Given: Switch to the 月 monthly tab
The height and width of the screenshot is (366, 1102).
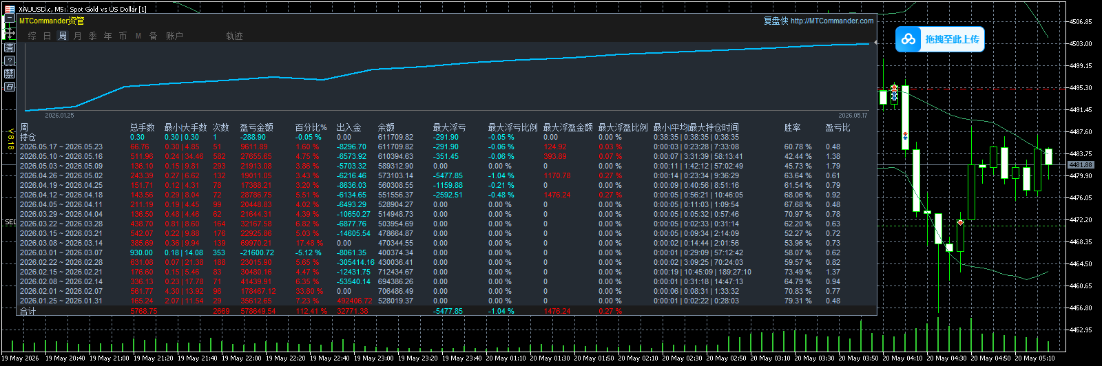Looking at the screenshot, I should [78, 36].
